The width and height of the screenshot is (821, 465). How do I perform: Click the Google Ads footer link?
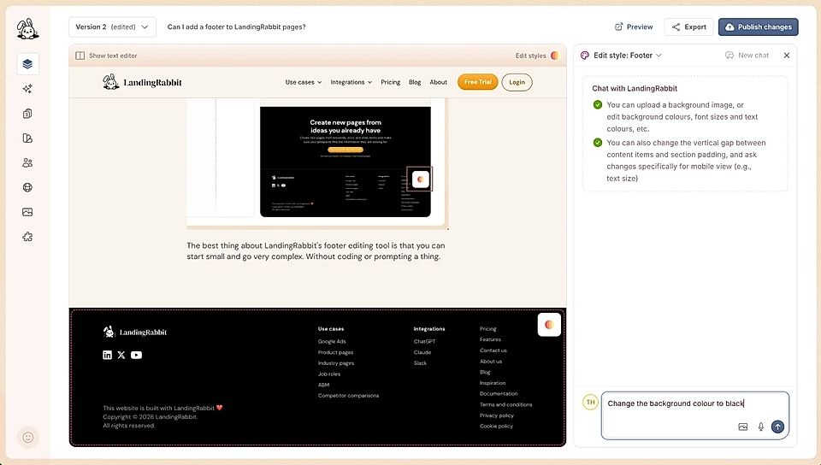point(332,342)
